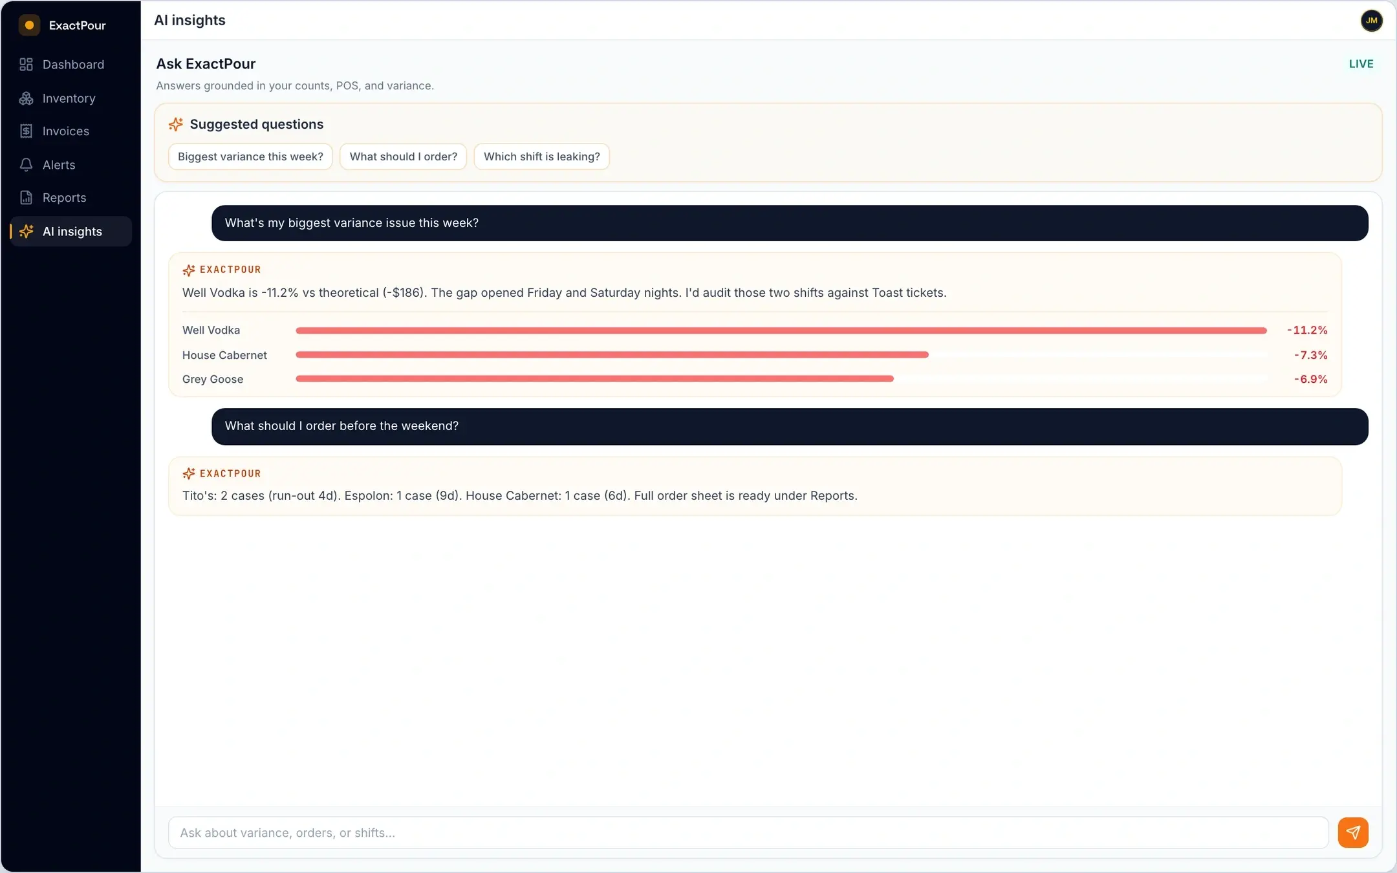
Task: Ask "Biggest variance this week?" suggestion
Action: (250, 156)
